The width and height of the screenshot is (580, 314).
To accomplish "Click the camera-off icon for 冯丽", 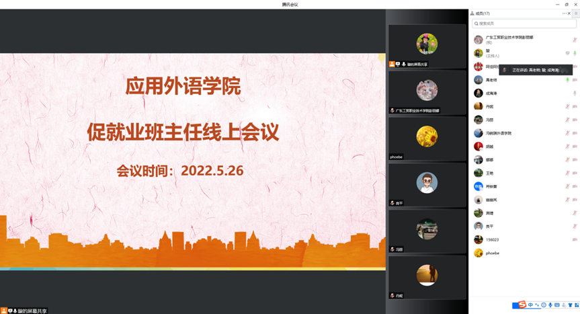I will 575,120.
